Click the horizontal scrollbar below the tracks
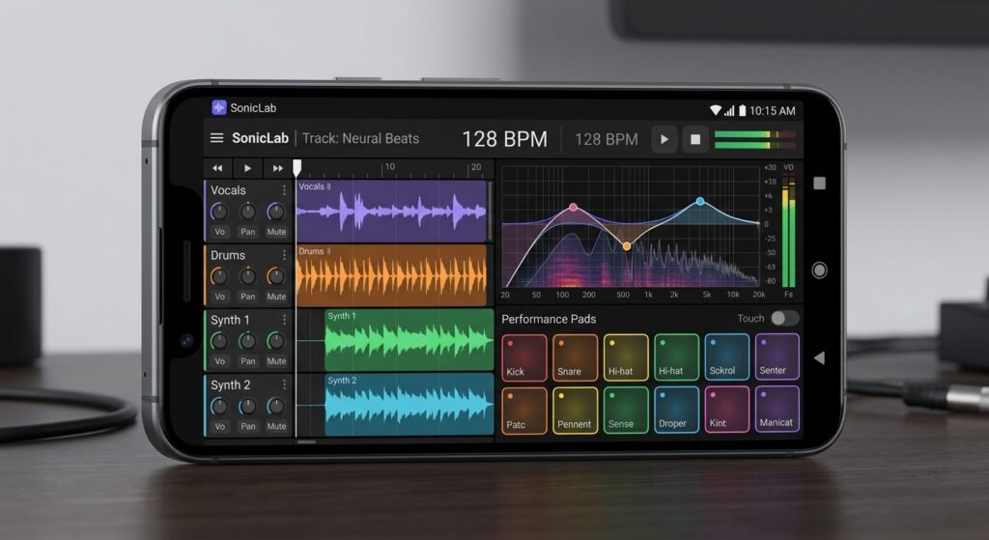Viewport: 989px width, 540px height. [306, 441]
